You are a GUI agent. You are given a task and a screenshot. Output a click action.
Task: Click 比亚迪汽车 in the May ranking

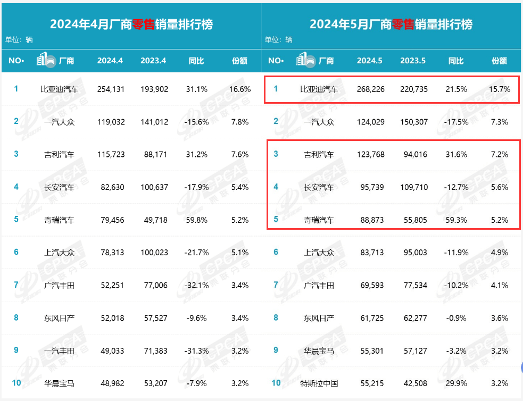[x=319, y=89]
